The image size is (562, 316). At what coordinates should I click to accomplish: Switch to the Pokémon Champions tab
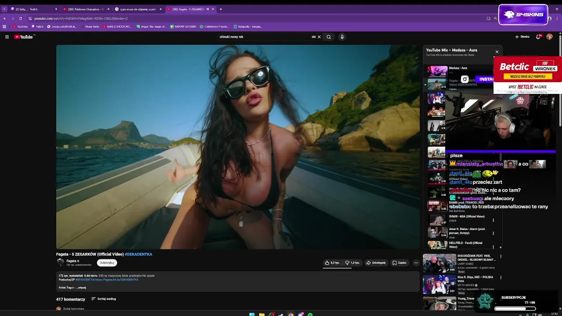coord(87,9)
